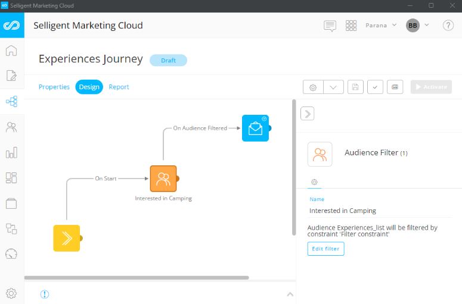Click the properties gear tab in panel
This screenshot has height=304, width=462.
[314, 182]
